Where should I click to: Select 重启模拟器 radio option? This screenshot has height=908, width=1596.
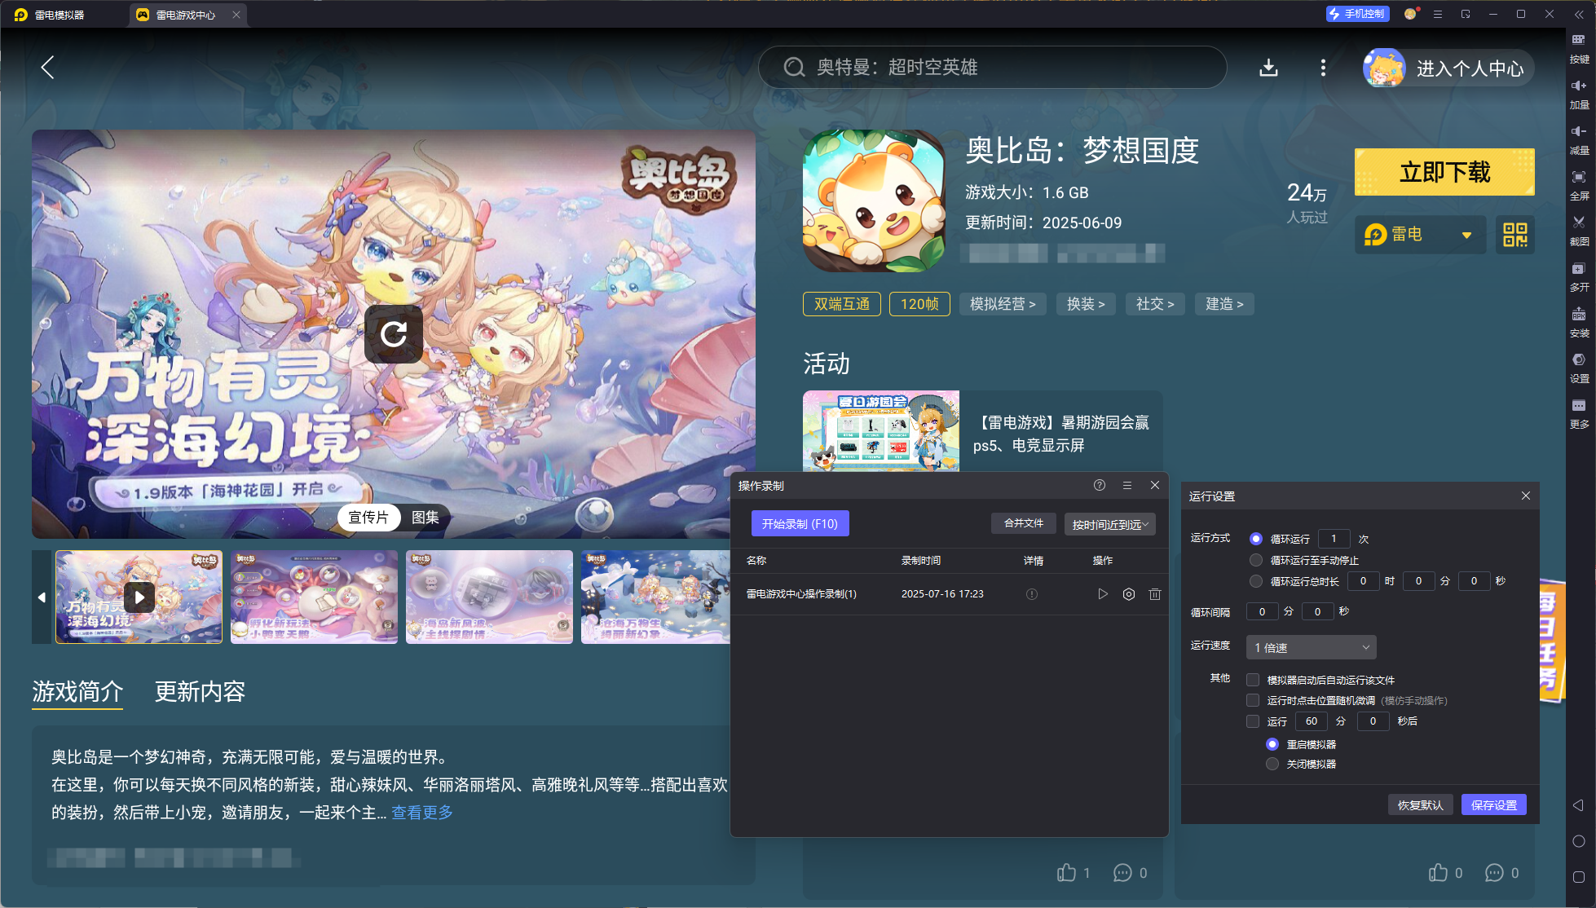[x=1272, y=744]
